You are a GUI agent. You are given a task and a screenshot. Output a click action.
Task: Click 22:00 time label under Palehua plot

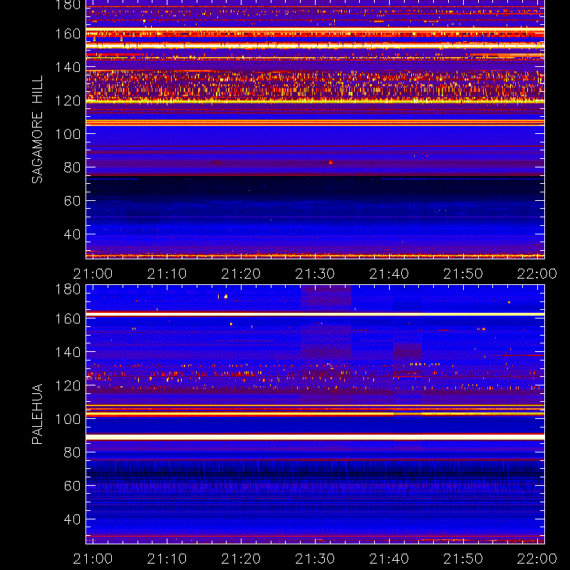(x=537, y=559)
